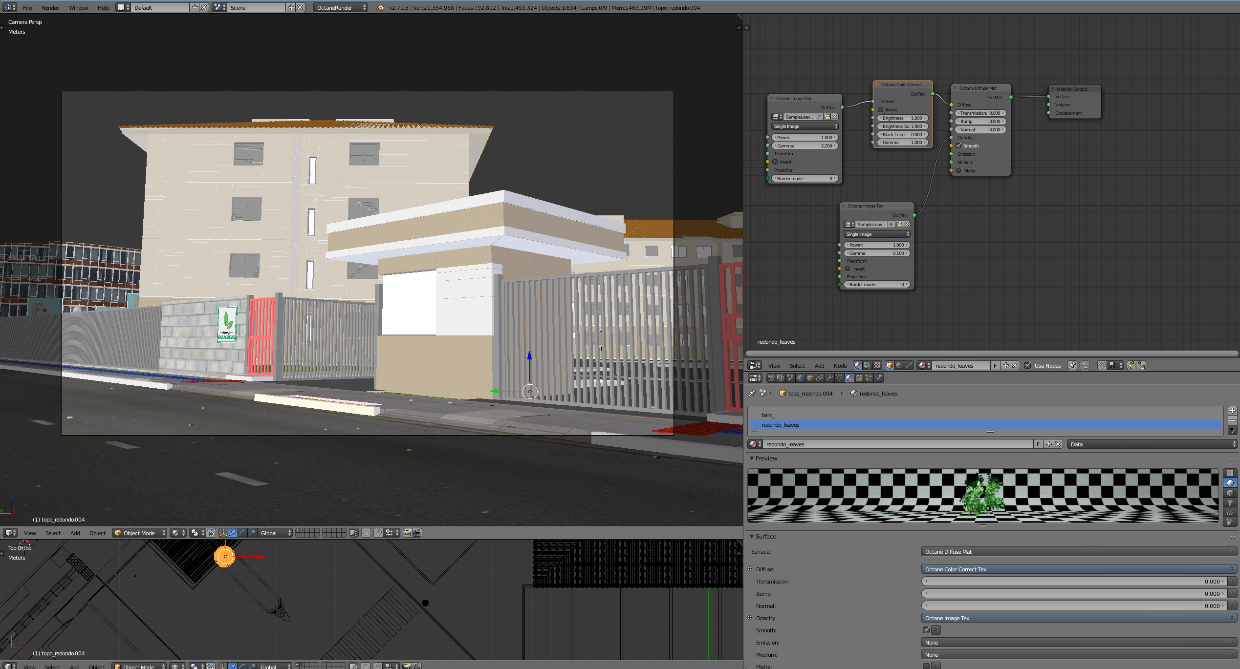The width and height of the screenshot is (1240, 669).
Task: Select the rotate manipulator arc icon
Action: (x=243, y=533)
